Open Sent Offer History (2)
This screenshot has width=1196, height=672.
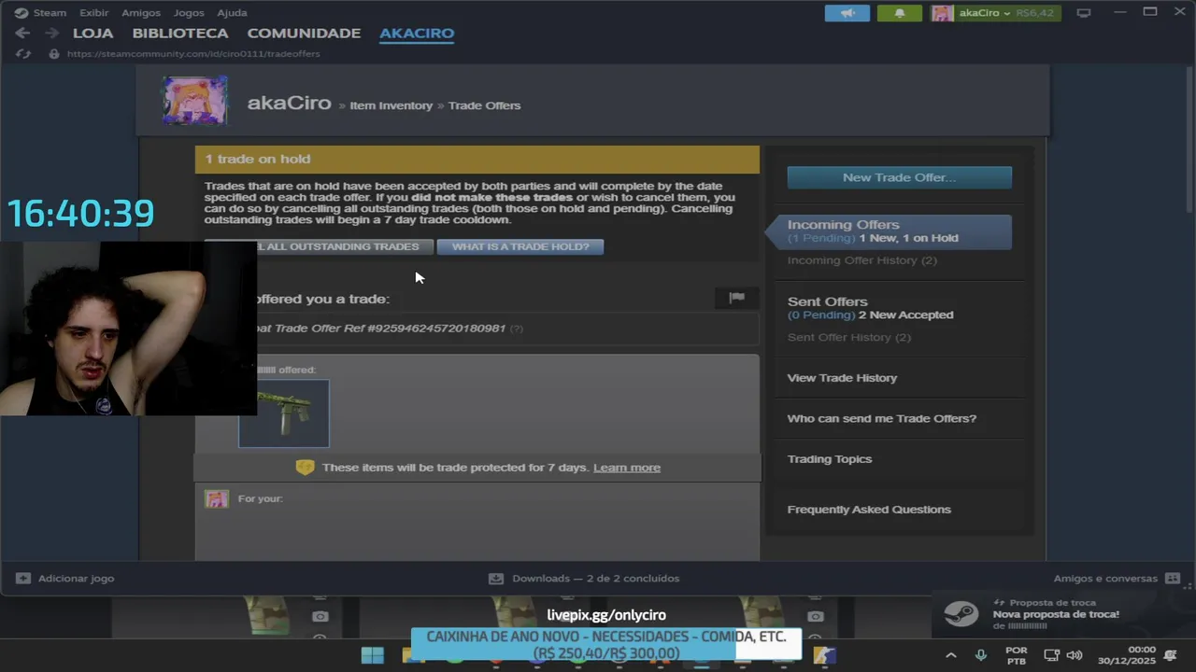[x=848, y=337]
